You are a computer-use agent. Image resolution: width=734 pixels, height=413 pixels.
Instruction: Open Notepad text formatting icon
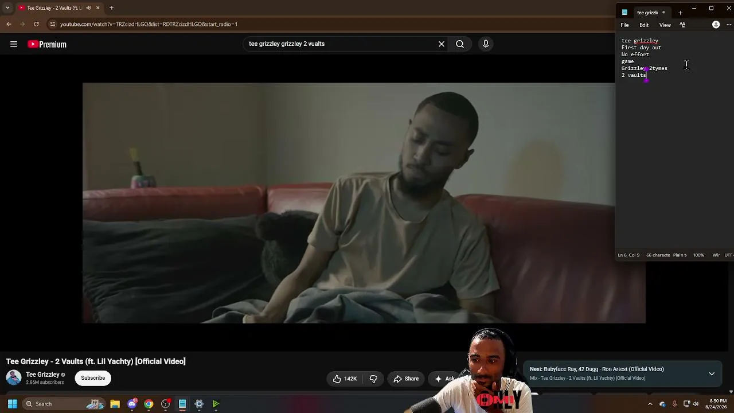point(682,25)
